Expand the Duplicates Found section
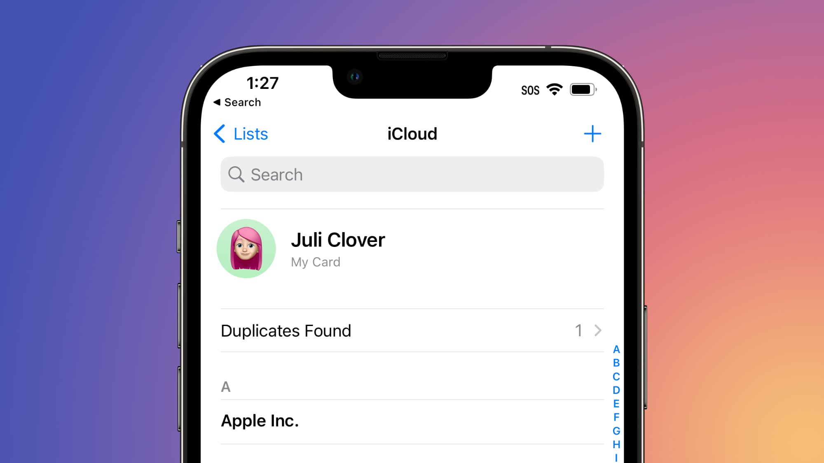This screenshot has width=824, height=463. [598, 330]
